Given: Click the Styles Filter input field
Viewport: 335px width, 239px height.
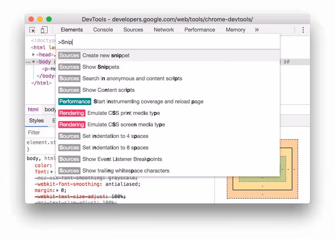Looking at the screenshot, I should [x=41, y=133].
